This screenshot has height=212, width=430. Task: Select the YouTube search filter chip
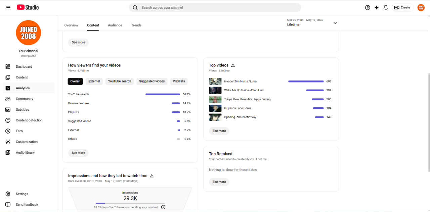click(x=120, y=81)
